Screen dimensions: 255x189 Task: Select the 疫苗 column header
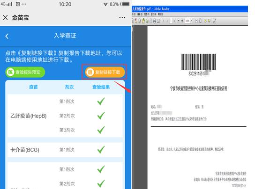tap(33, 87)
